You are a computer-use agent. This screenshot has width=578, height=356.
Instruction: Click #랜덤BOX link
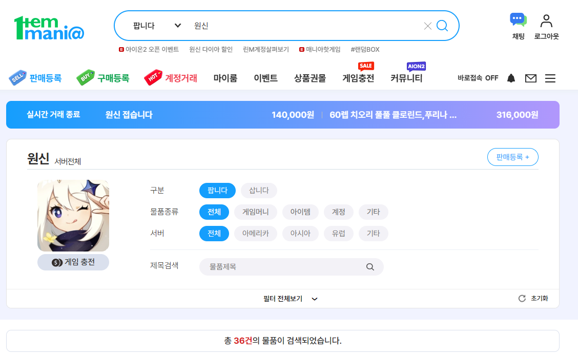point(365,49)
